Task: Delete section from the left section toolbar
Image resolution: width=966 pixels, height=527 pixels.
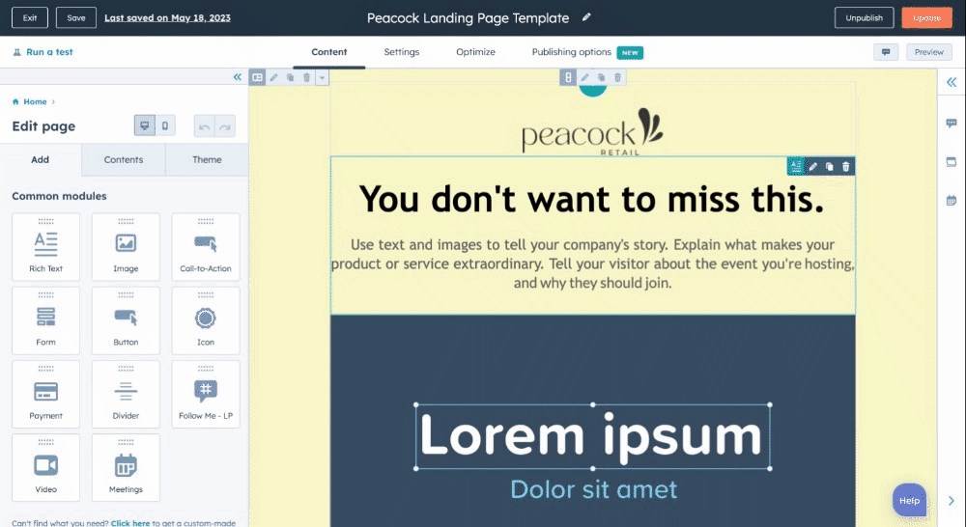Action: click(x=306, y=77)
